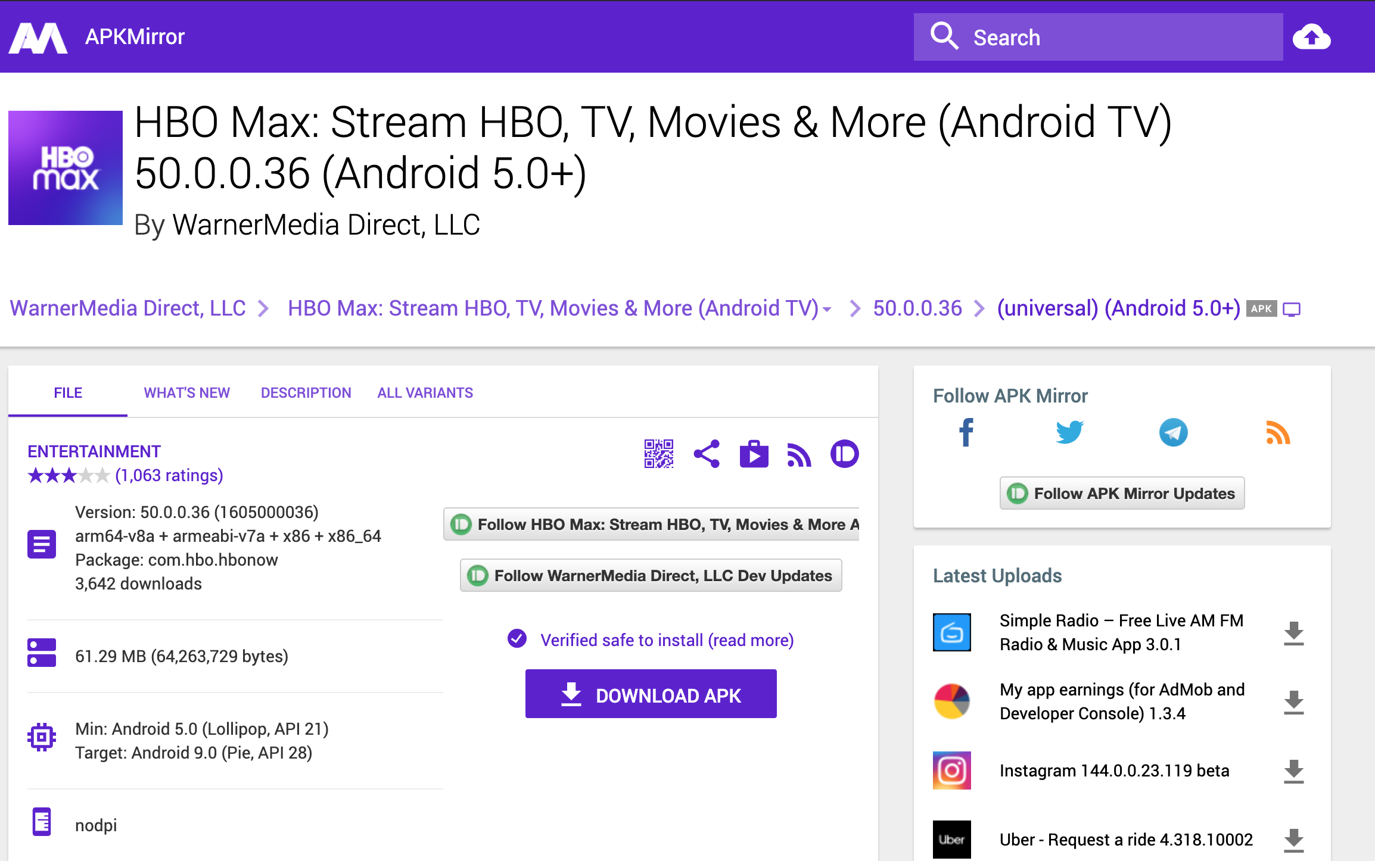This screenshot has height=861, width=1375.
Task: Click the Android TV screen icon in breadcrumb
Action: click(1292, 309)
